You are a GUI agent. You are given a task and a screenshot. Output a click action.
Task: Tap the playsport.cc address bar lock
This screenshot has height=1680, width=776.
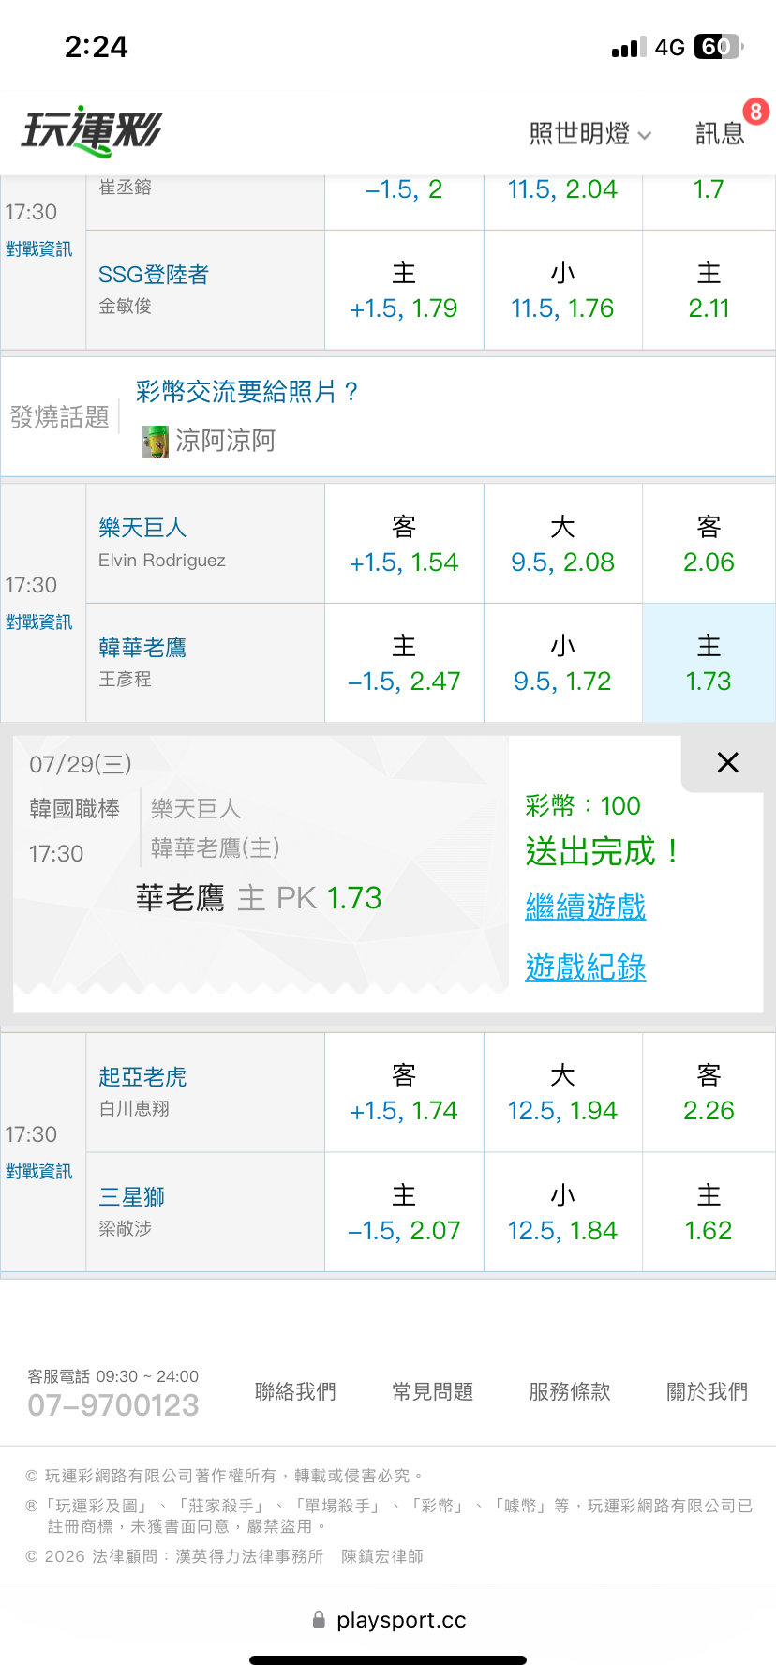point(319,1619)
